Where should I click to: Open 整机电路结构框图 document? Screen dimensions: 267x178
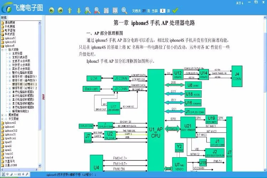tap(22, 72)
